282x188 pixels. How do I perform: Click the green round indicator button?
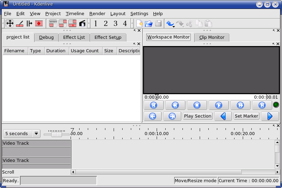(x=276, y=105)
